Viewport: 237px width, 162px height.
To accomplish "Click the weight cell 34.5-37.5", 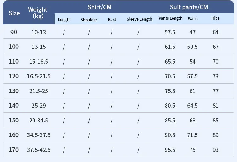I will click(x=39, y=135).
